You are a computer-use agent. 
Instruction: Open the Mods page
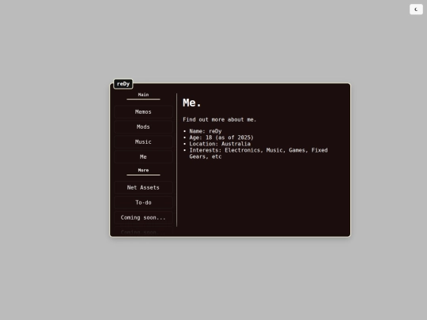click(x=143, y=126)
